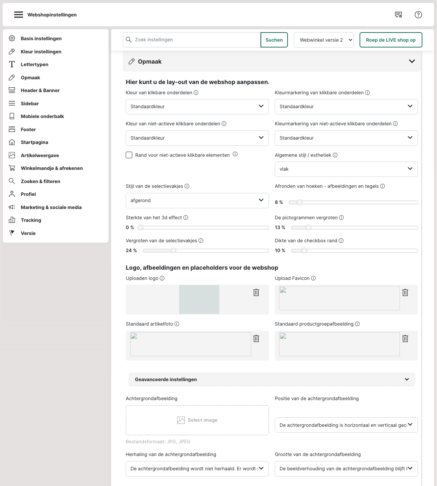Open Winkelmandje & afrekenen settings

pyautogui.click(x=52, y=168)
